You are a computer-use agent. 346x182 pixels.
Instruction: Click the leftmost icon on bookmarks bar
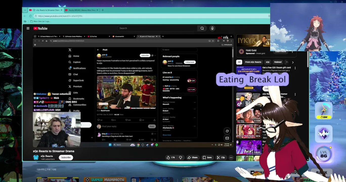click(x=25, y=21)
